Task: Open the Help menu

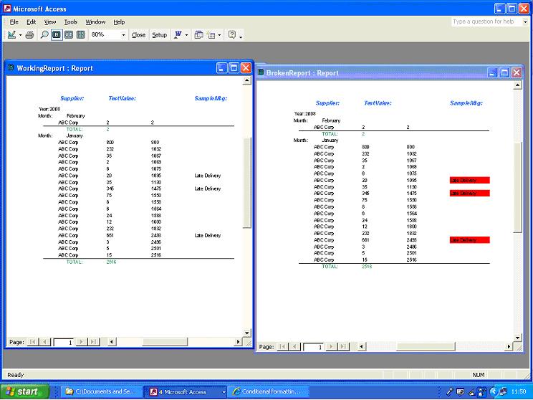Action: 119,22
